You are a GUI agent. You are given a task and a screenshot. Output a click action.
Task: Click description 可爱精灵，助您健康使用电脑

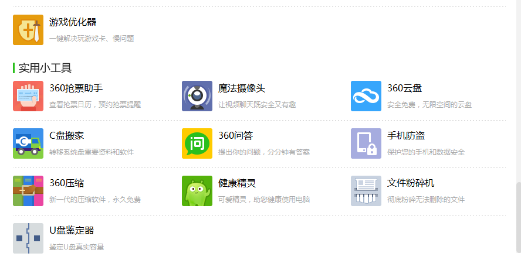(x=264, y=200)
